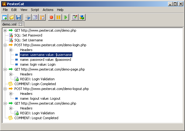Open the Edit menu

pos(14,10)
